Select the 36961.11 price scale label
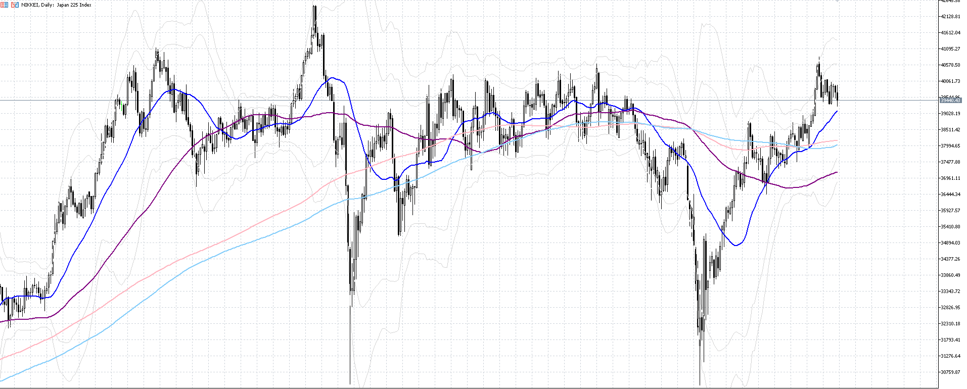Viewport: 967px width, 389px height. (950, 178)
